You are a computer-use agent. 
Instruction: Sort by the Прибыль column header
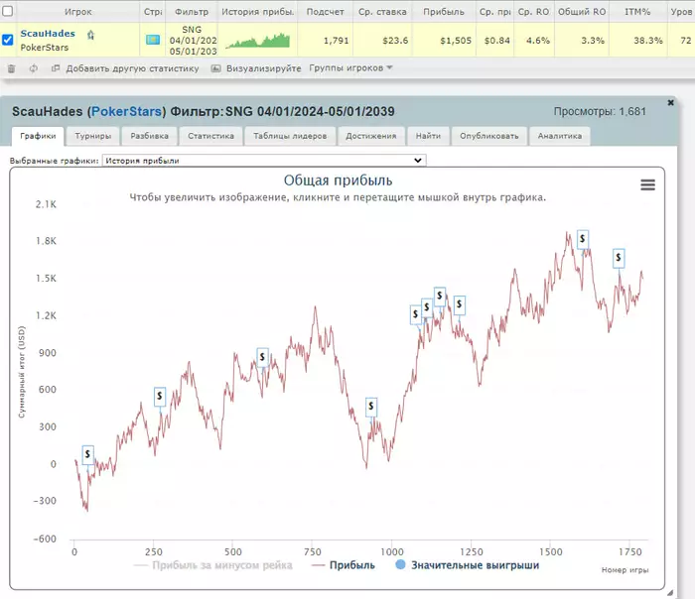(444, 12)
